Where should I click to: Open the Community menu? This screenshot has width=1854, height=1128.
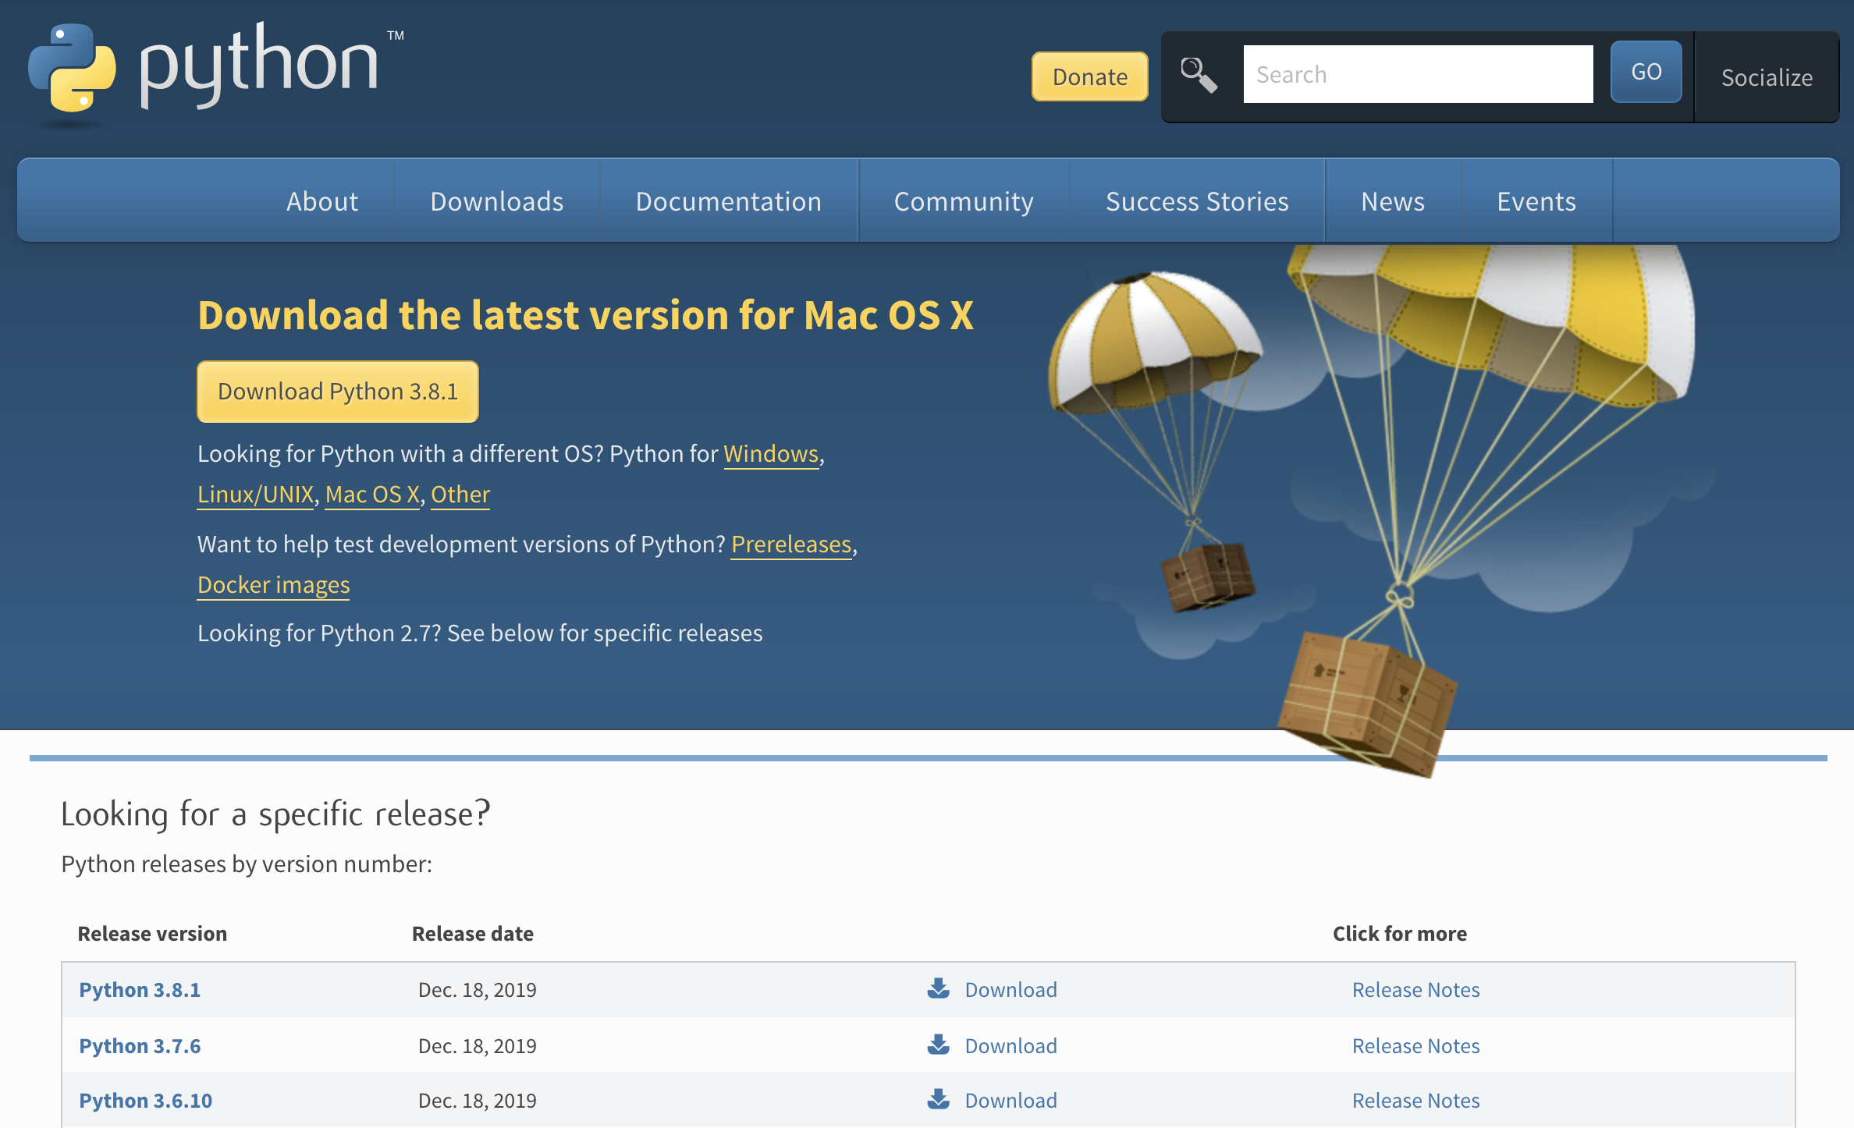[964, 201]
